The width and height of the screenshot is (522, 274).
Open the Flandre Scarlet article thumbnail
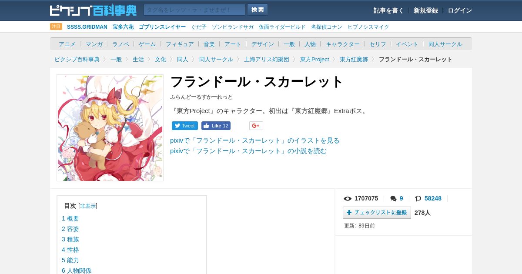pyautogui.click(x=110, y=128)
